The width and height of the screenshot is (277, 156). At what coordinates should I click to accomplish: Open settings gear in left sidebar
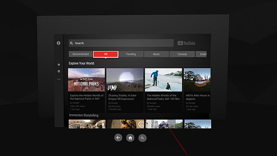pos(59,71)
